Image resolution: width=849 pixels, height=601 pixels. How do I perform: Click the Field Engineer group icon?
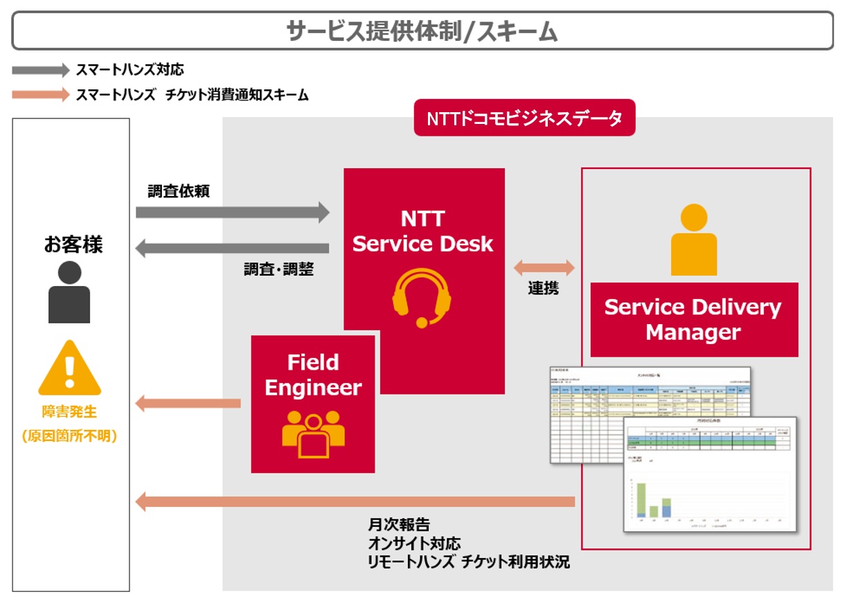click(x=313, y=433)
